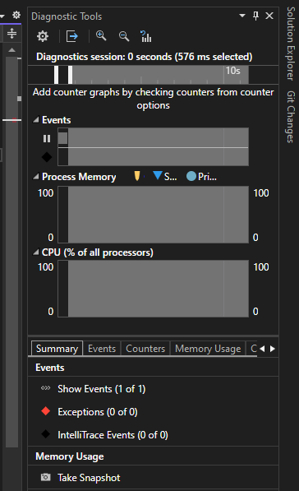Click the right timeline selection handle
This screenshot has height=491, width=299.
pyautogui.click(x=71, y=75)
